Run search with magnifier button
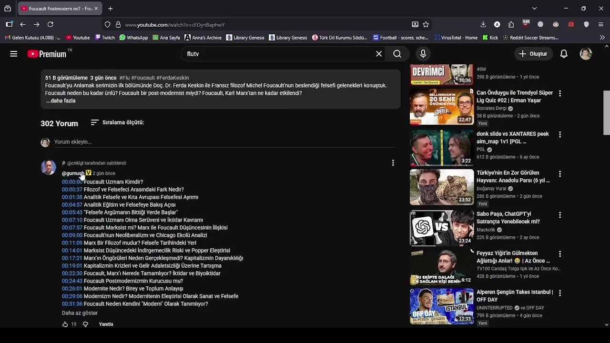Screen dimensions: 610x343 pyautogui.click(x=397, y=54)
